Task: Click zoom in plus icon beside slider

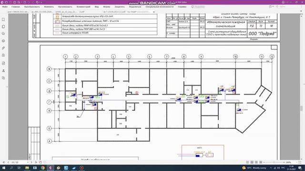Action: (x=284, y=162)
